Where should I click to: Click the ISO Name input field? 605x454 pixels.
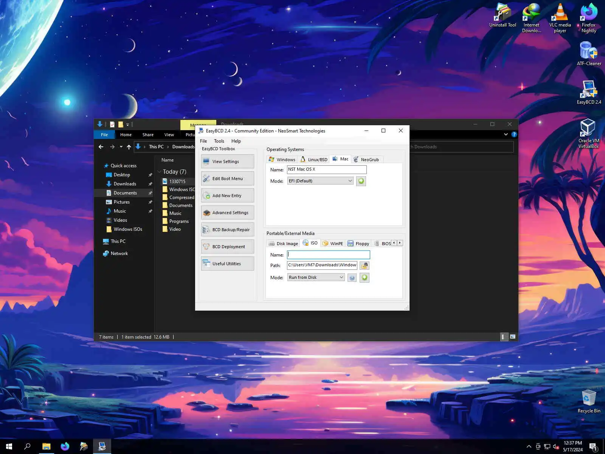click(x=329, y=255)
